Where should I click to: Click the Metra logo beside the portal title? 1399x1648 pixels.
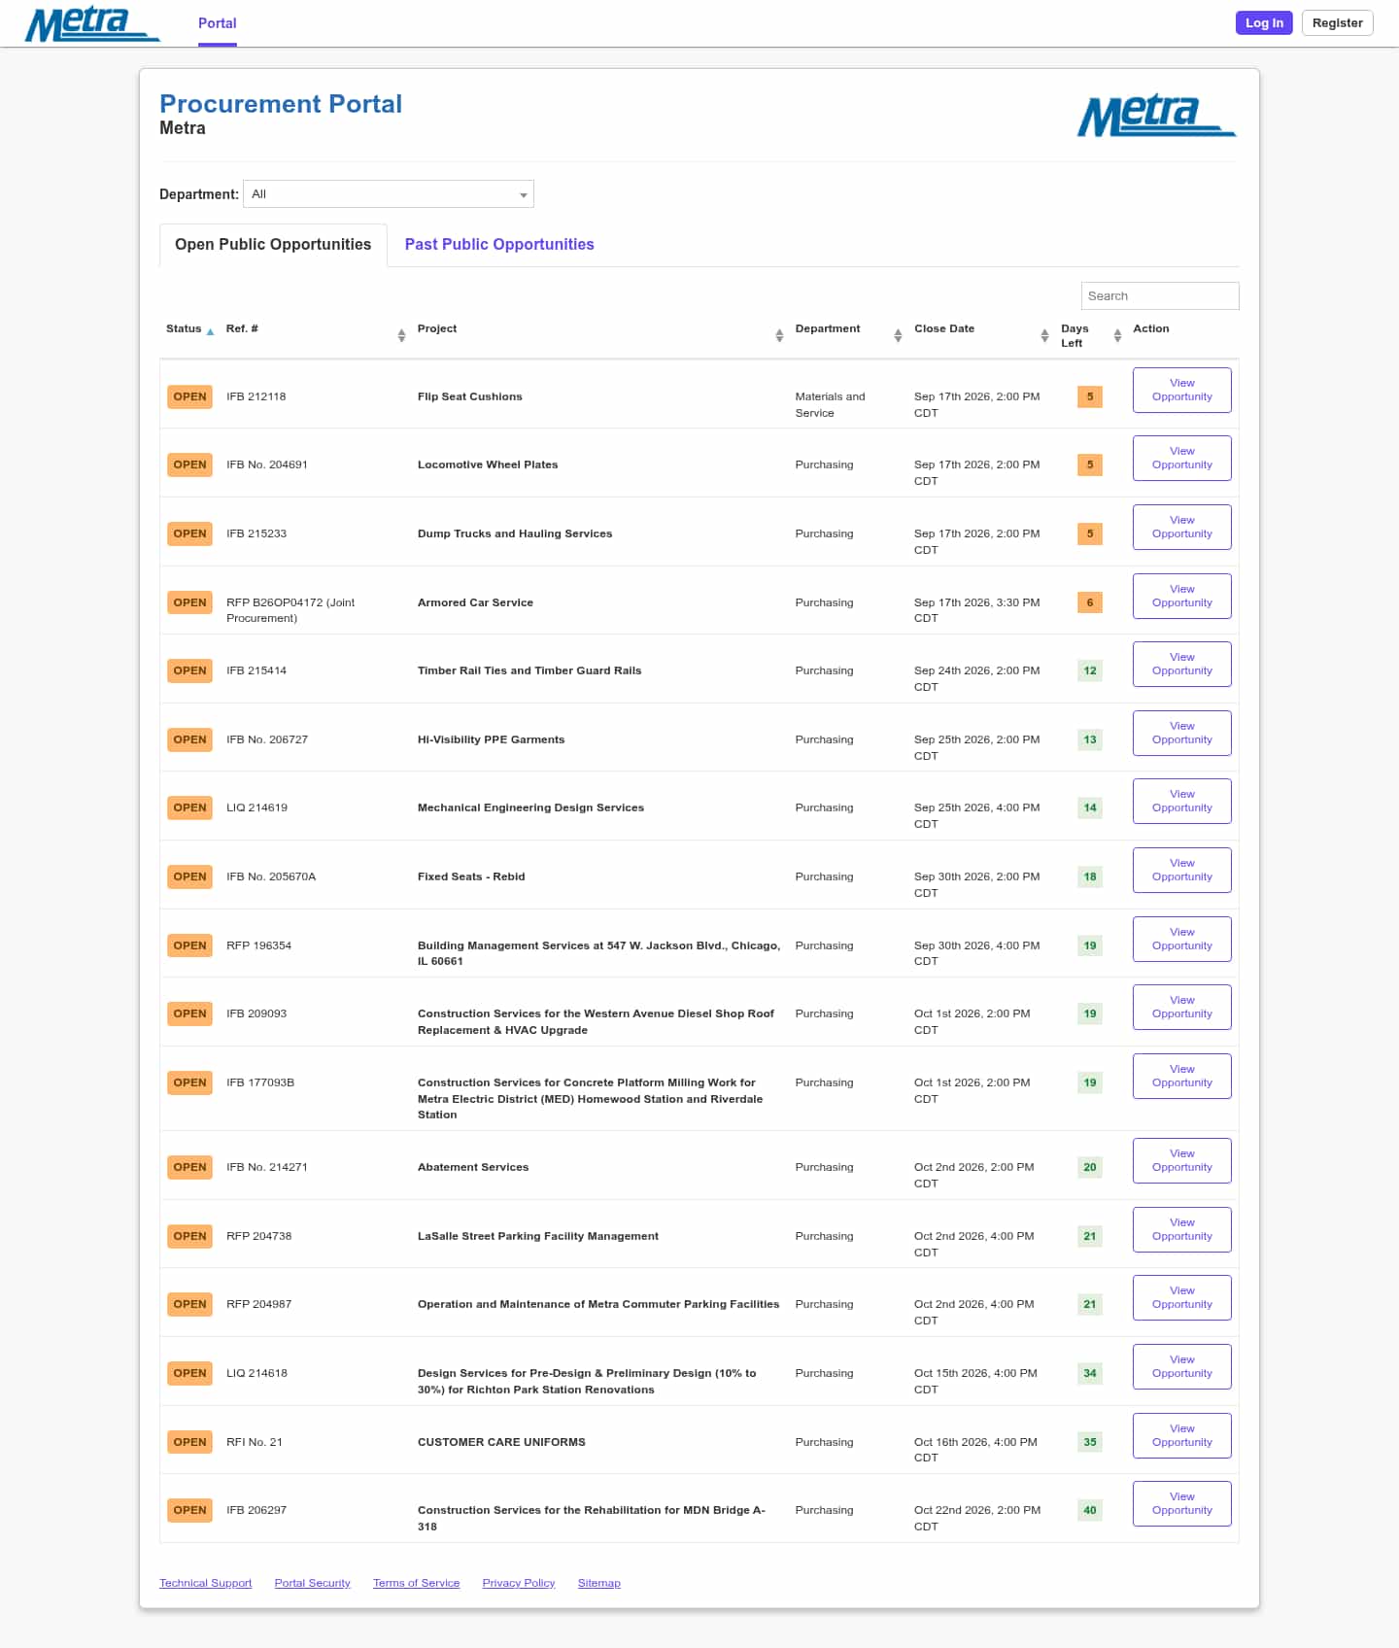tap(1156, 116)
